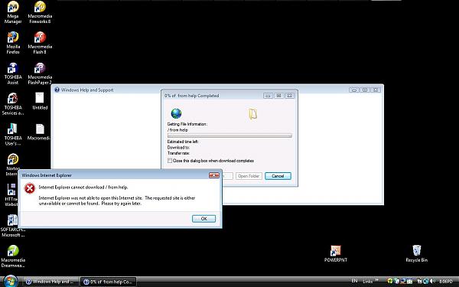Open the TOSHIBA Services desktop icon
This screenshot has height=287, width=459.
click(13, 103)
